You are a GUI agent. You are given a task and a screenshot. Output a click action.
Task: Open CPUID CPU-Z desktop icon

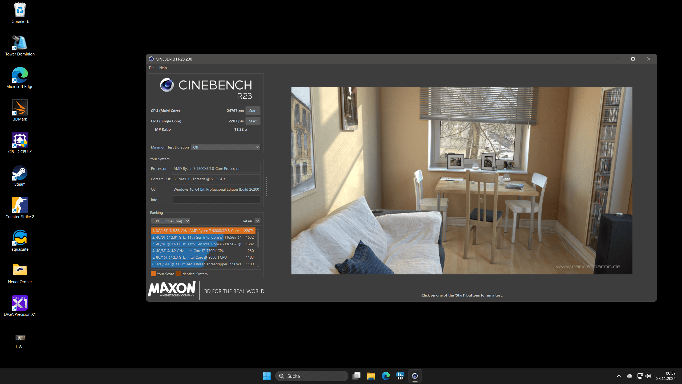point(20,140)
